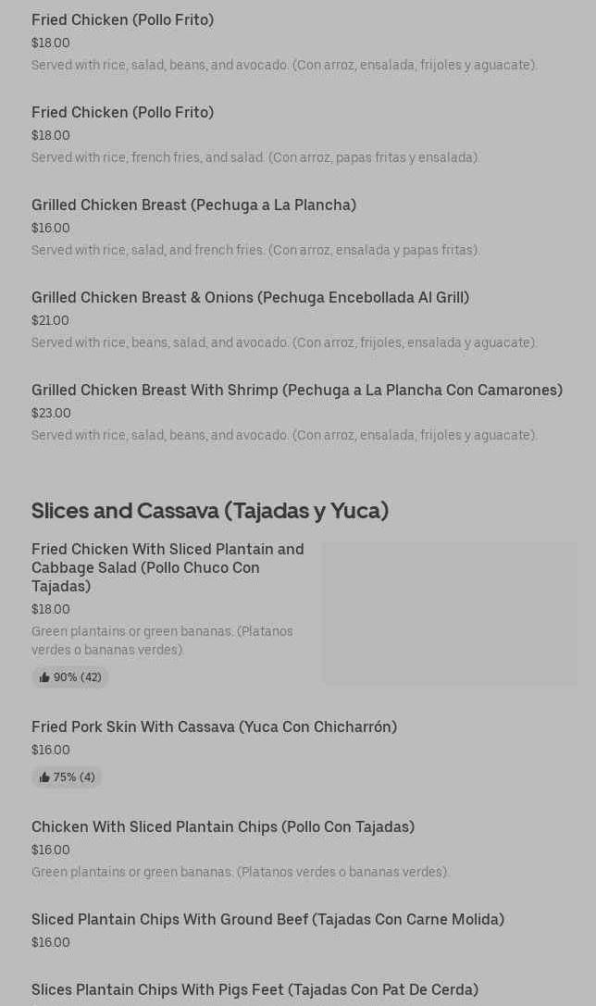
Task: Click the Pechuga a La Plancha description text
Action: [x=255, y=250]
